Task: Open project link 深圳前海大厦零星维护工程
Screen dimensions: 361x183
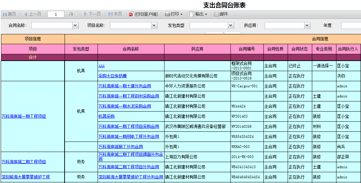Action: tap(26, 177)
